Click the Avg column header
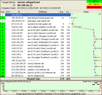This screenshot has height=95, width=102. 61,12
